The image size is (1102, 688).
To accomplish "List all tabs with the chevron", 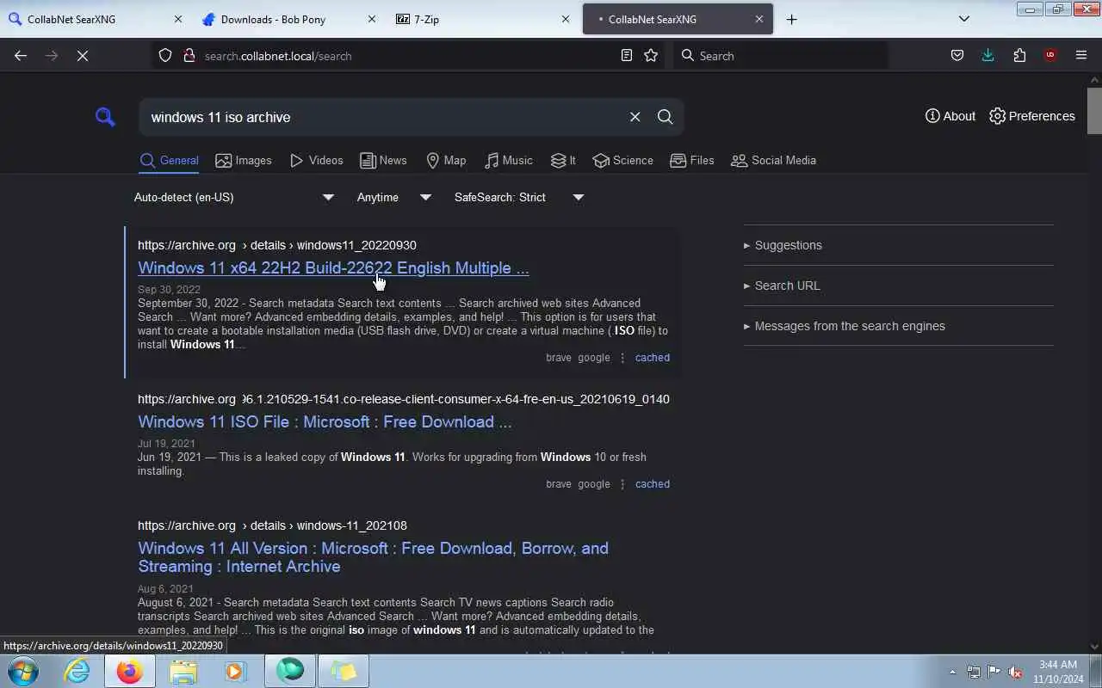I will 964,19.
